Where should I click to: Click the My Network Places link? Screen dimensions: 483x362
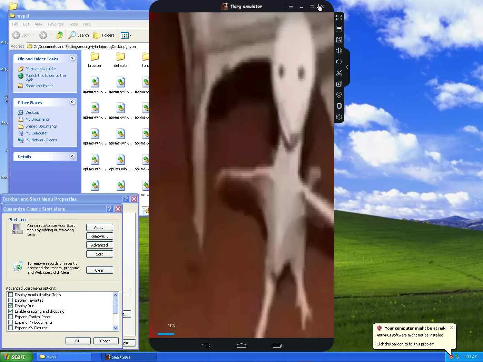pyautogui.click(x=41, y=140)
